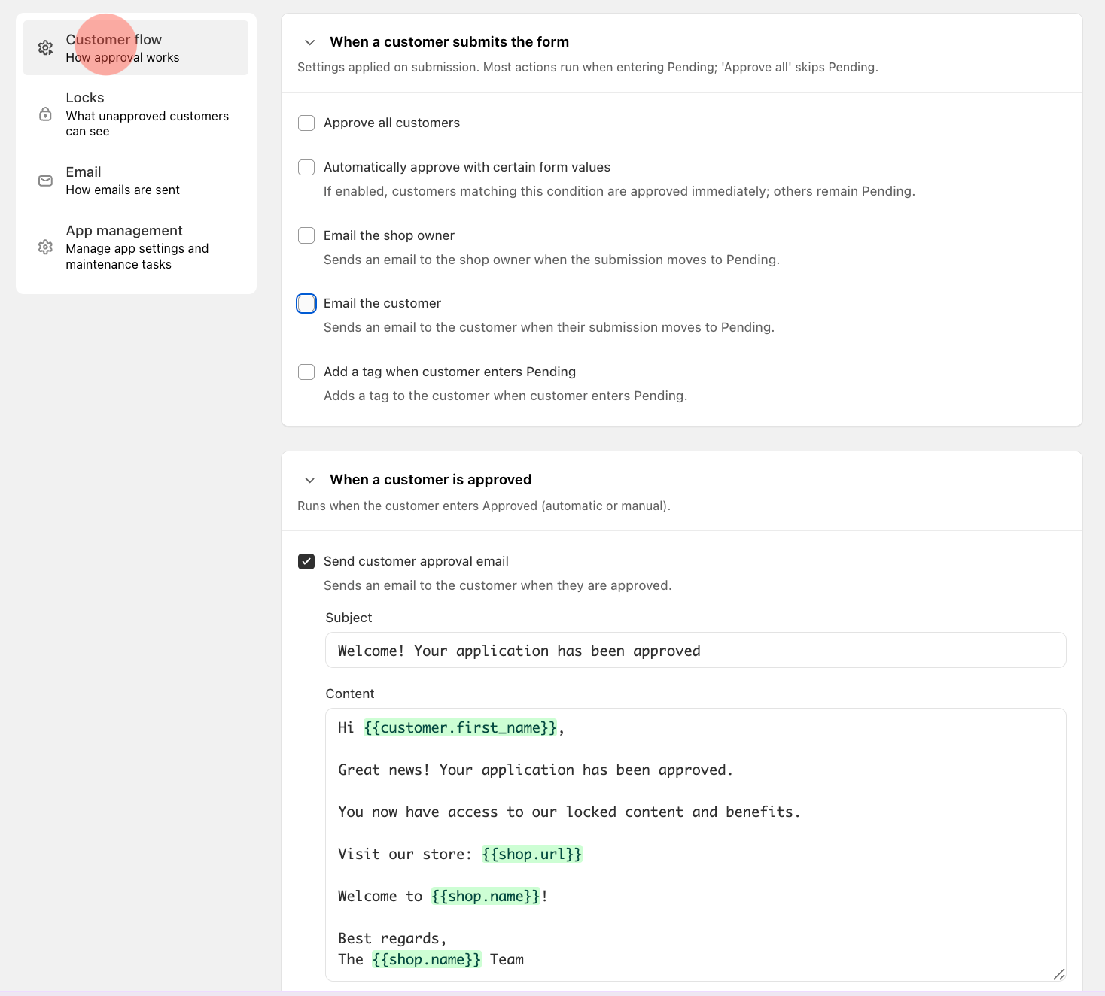Click the gear icon beside Customer flow

[44, 47]
